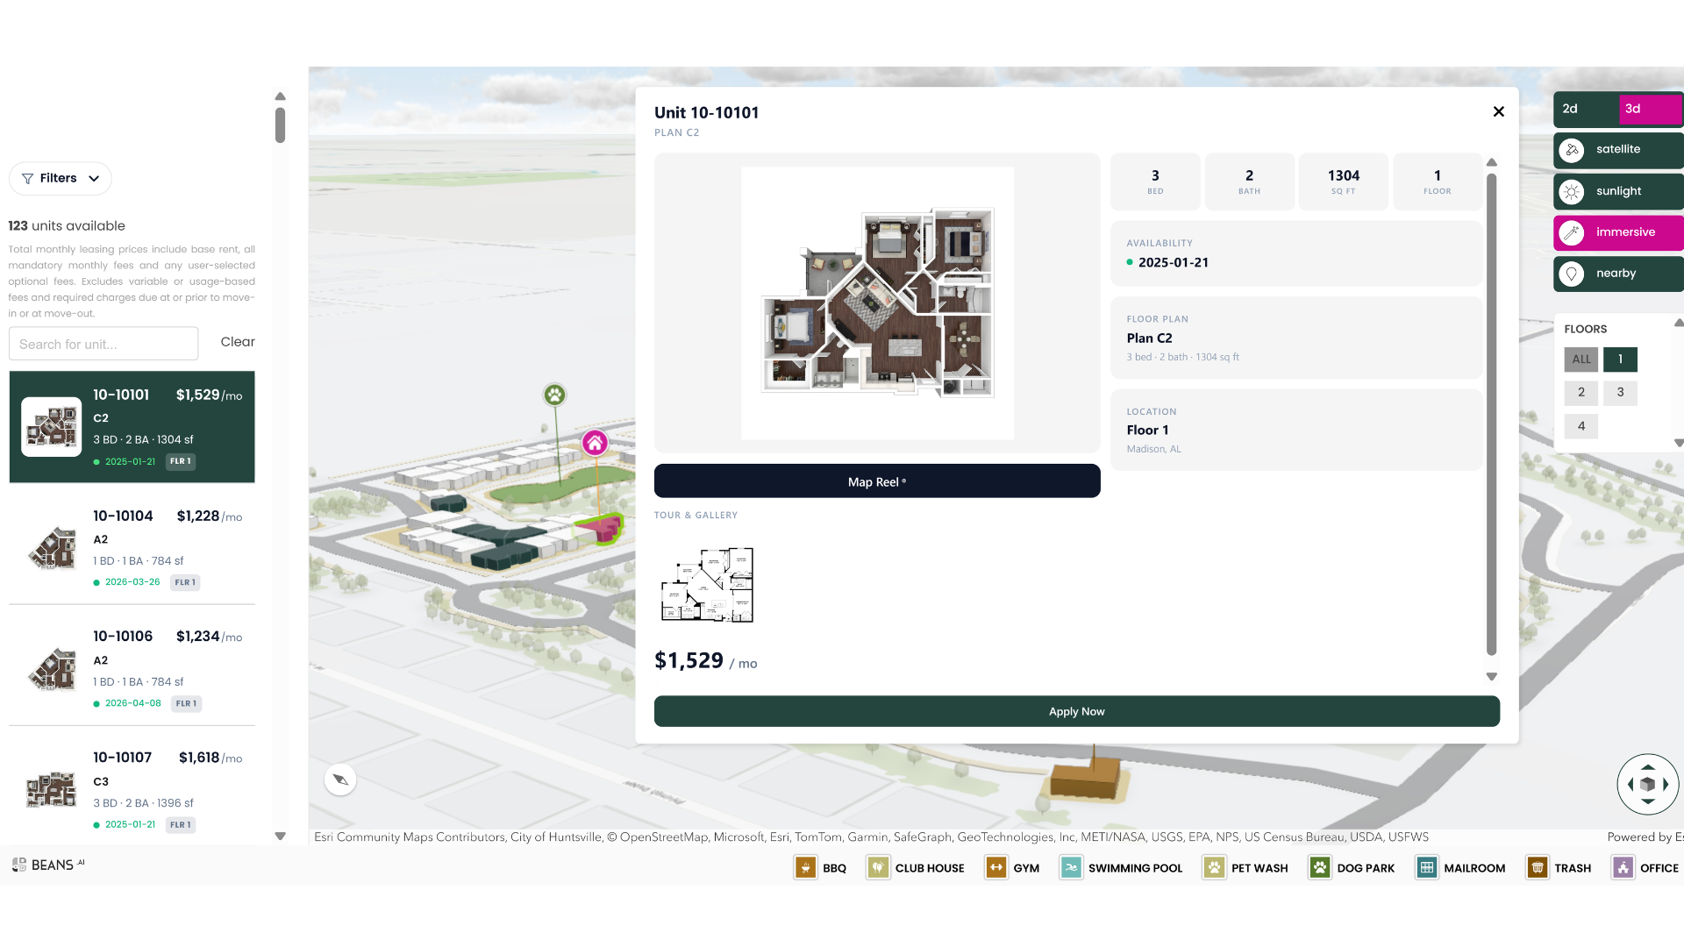The height and width of the screenshot is (947, 1684).
Task: Click the compass reset icon on map
Action: pyautogui.click(x=340, y=780)
